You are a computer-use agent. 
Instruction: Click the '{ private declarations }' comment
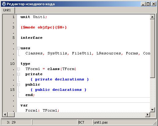(x=60, y=79)
